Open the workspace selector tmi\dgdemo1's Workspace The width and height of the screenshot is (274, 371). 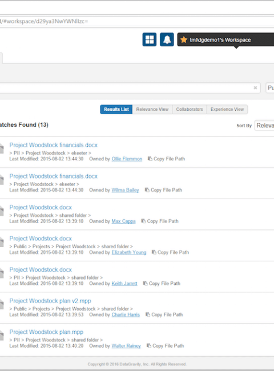click(x=225, y=39)
